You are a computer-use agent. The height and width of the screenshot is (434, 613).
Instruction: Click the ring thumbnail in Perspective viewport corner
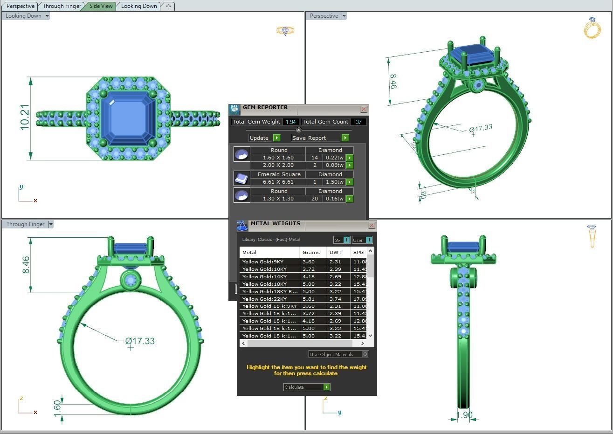coord(592,28)
